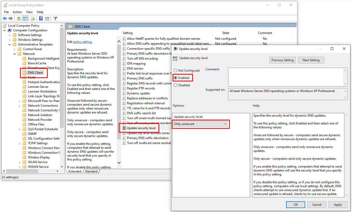This screenshot has width=353, height=212.
Task: Click the Local Computer Policy scroll icon
Action: point(5,26)
